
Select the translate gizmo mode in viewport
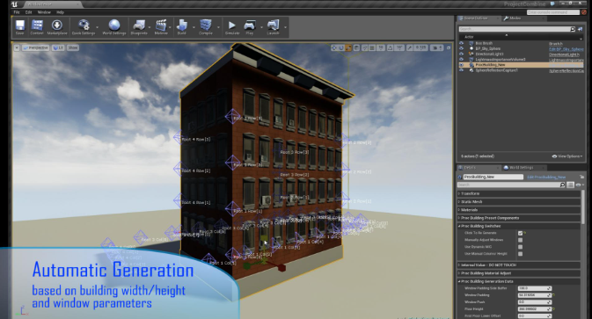pos(334,47)
